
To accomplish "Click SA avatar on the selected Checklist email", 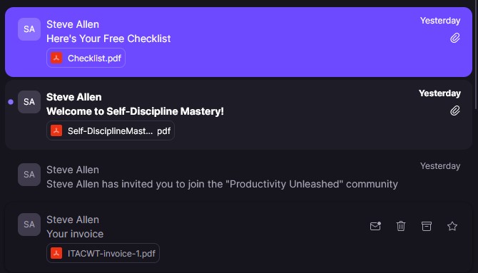I will pos(29,29).
